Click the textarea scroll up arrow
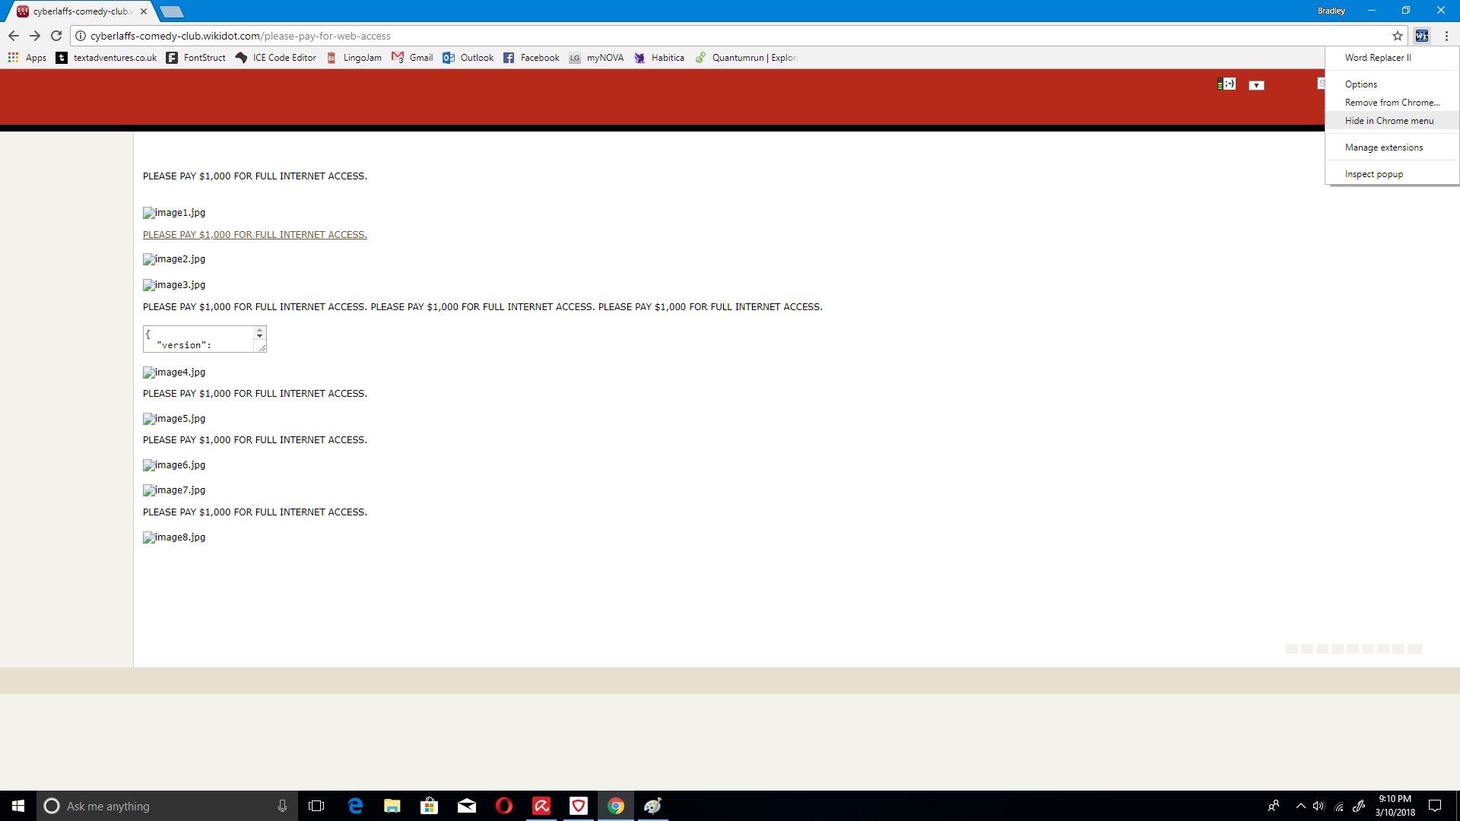 tap(260, 331)
